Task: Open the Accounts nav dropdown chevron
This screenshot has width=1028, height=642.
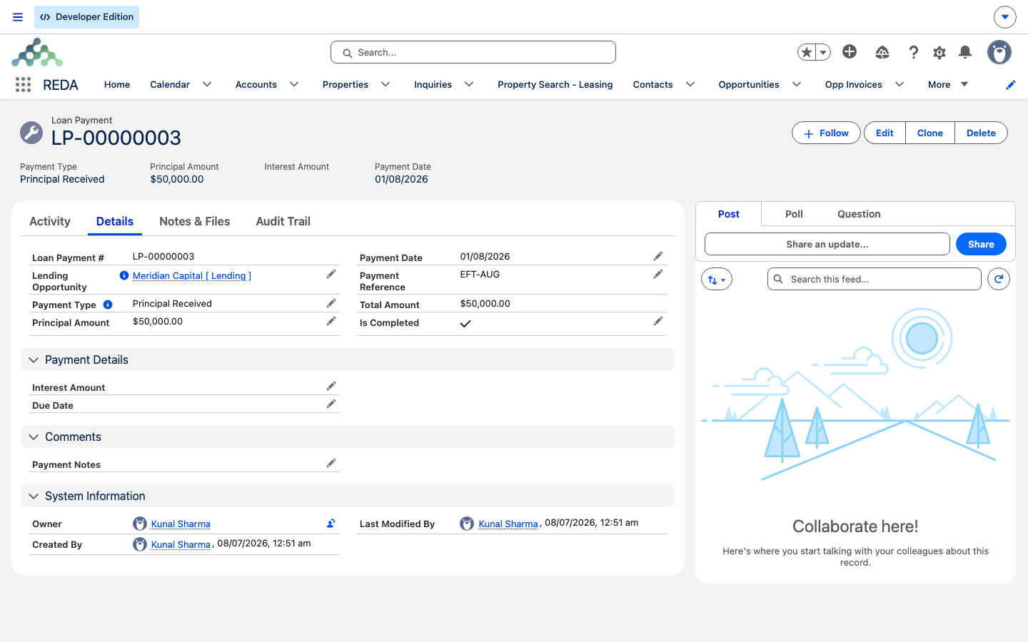Action: (294, 84)
